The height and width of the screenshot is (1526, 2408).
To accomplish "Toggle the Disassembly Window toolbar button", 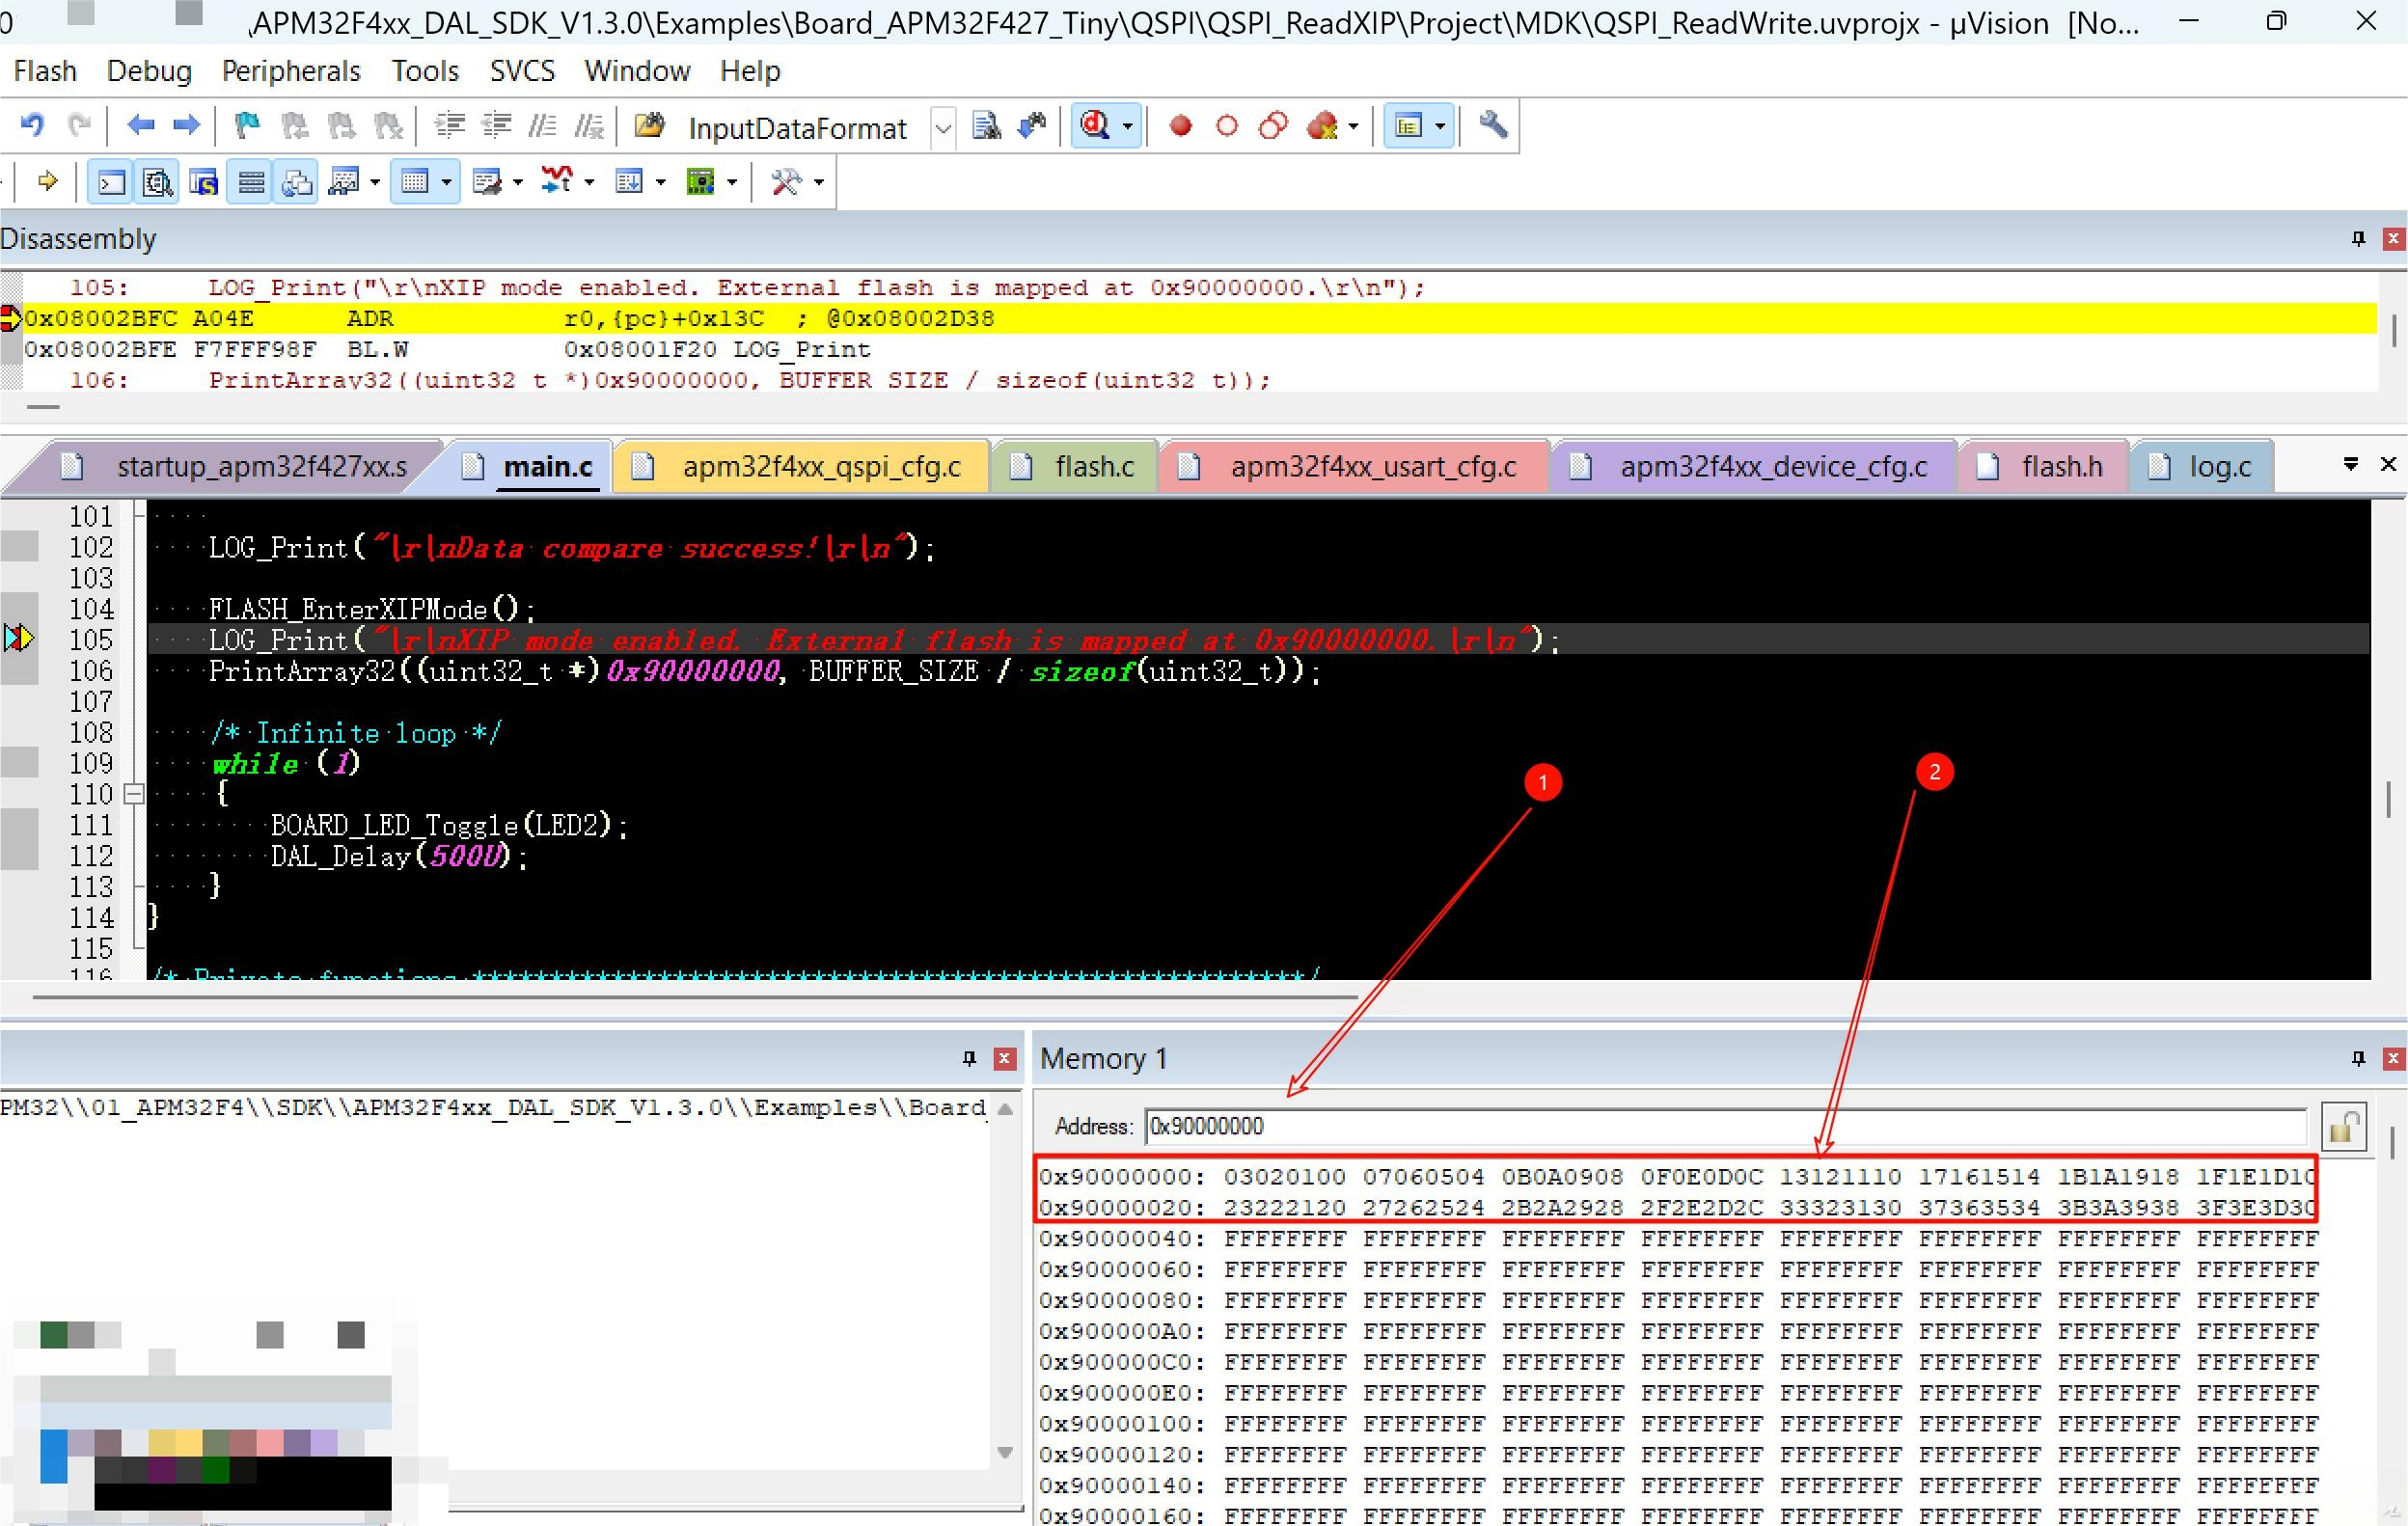I will tap(157, 182).
